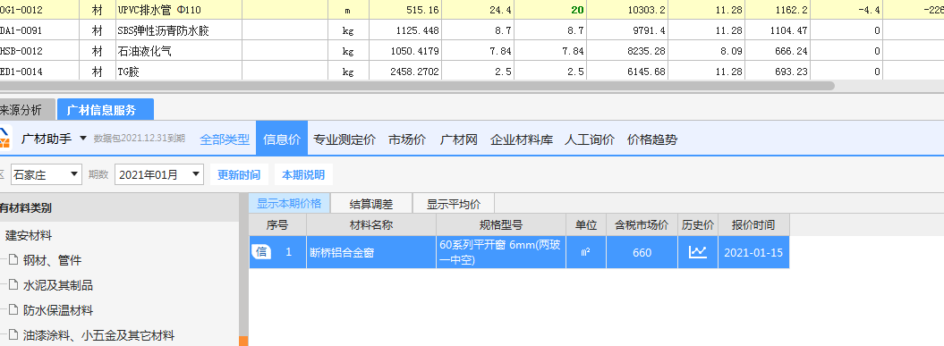
Task: Click the 10303.2 total cell
Action: [x=627, y=10]
